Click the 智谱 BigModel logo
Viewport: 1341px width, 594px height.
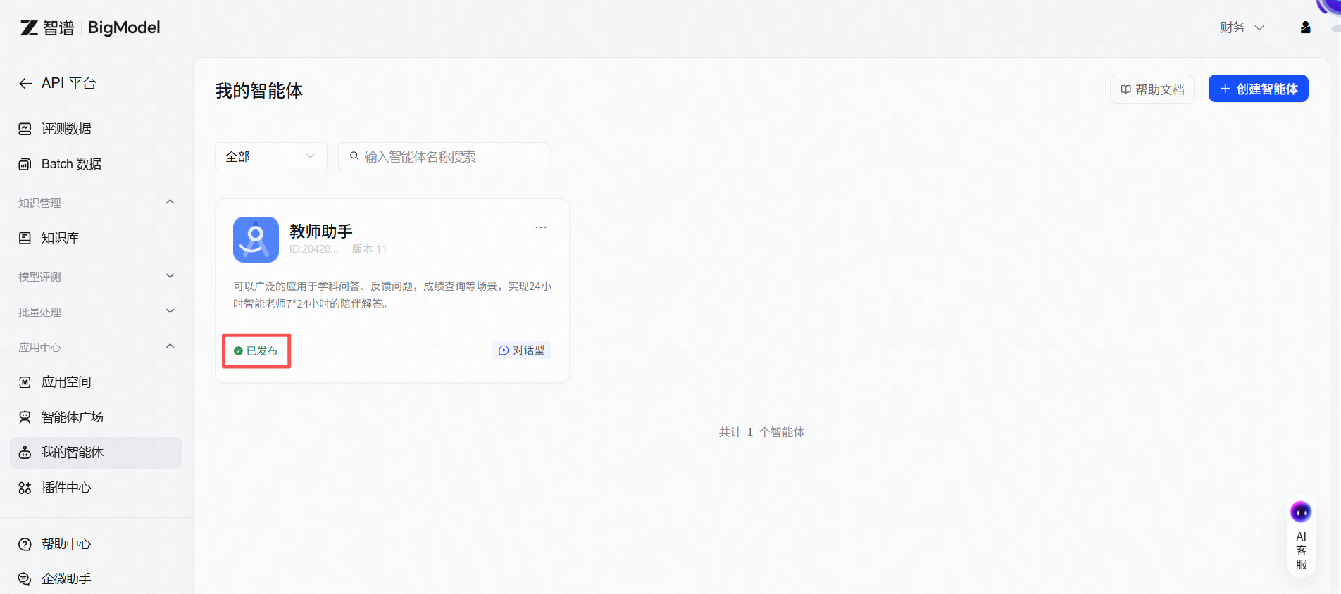tap(90, 27)
